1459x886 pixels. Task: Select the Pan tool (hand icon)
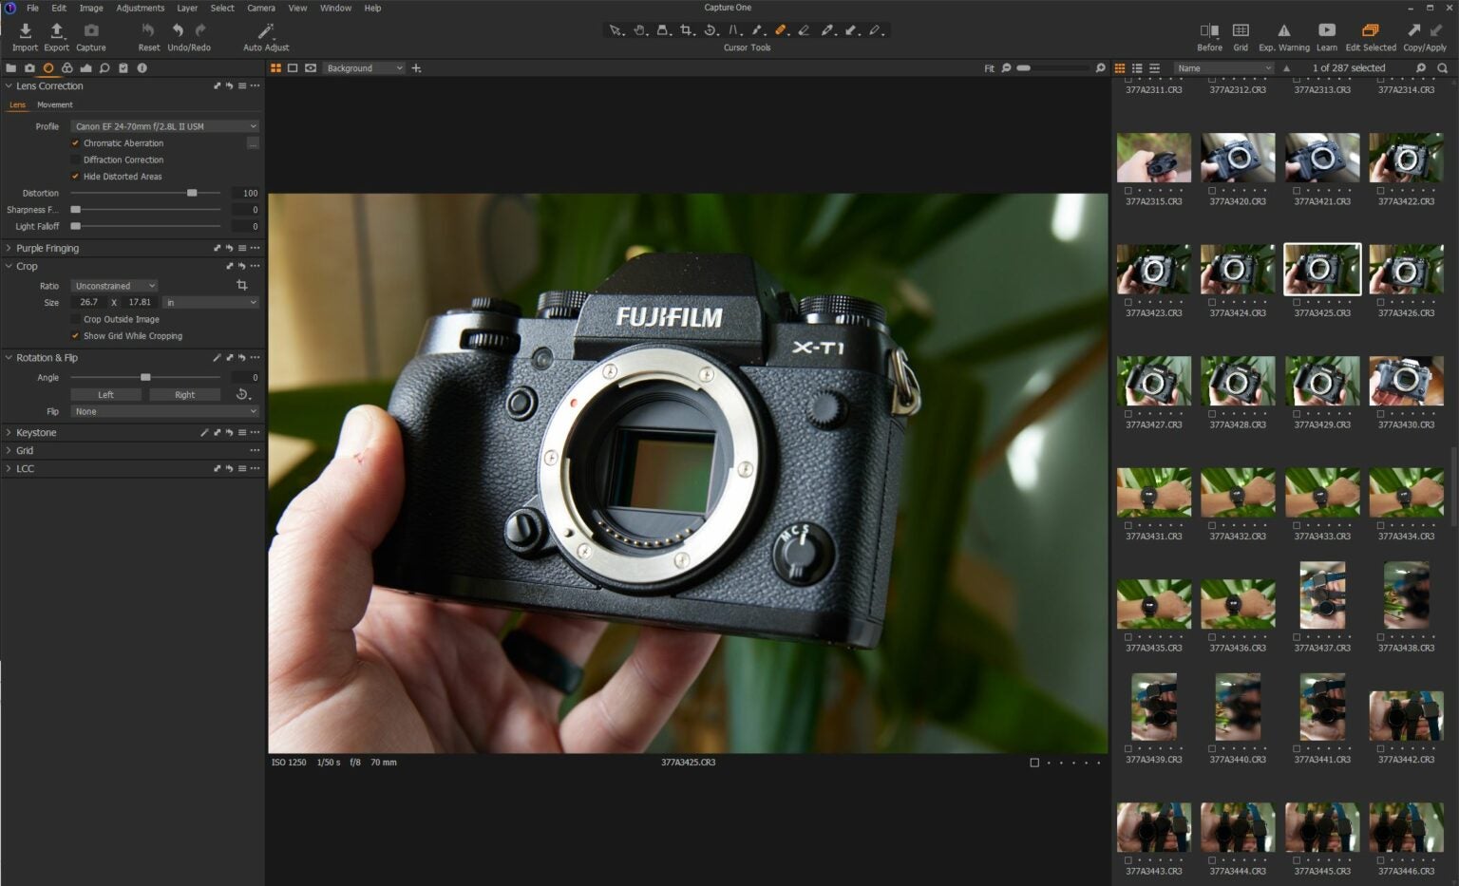pos(639,29)
